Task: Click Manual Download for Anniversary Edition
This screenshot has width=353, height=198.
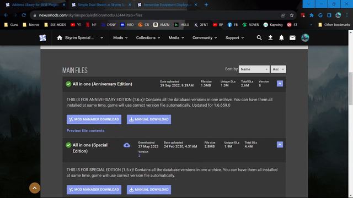Action: coord(149,119)
